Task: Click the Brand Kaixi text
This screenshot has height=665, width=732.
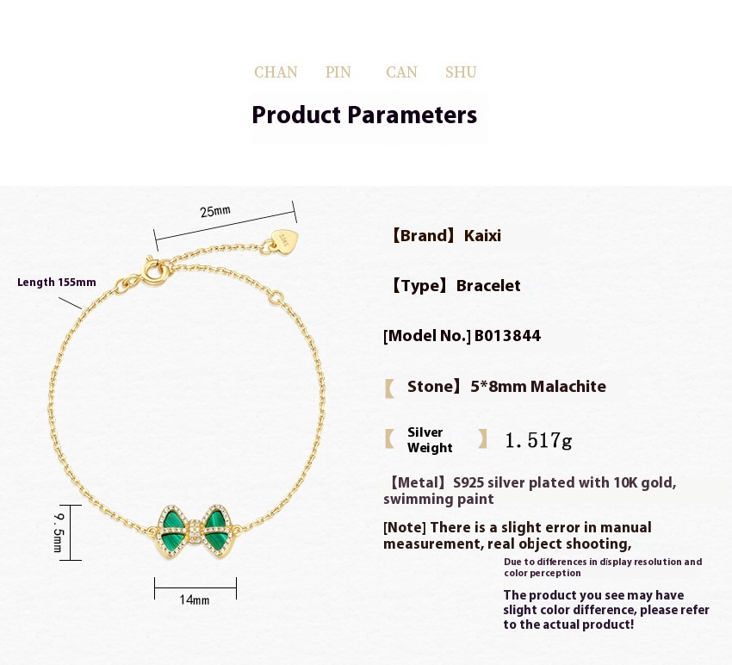Action: click(x=445, y=235)
